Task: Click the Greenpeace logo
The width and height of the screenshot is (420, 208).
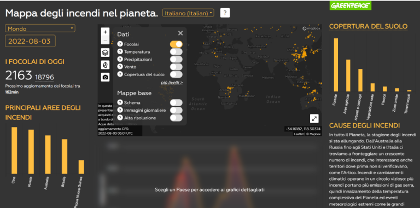Action: pyautogui.click(x=351, y=5)
